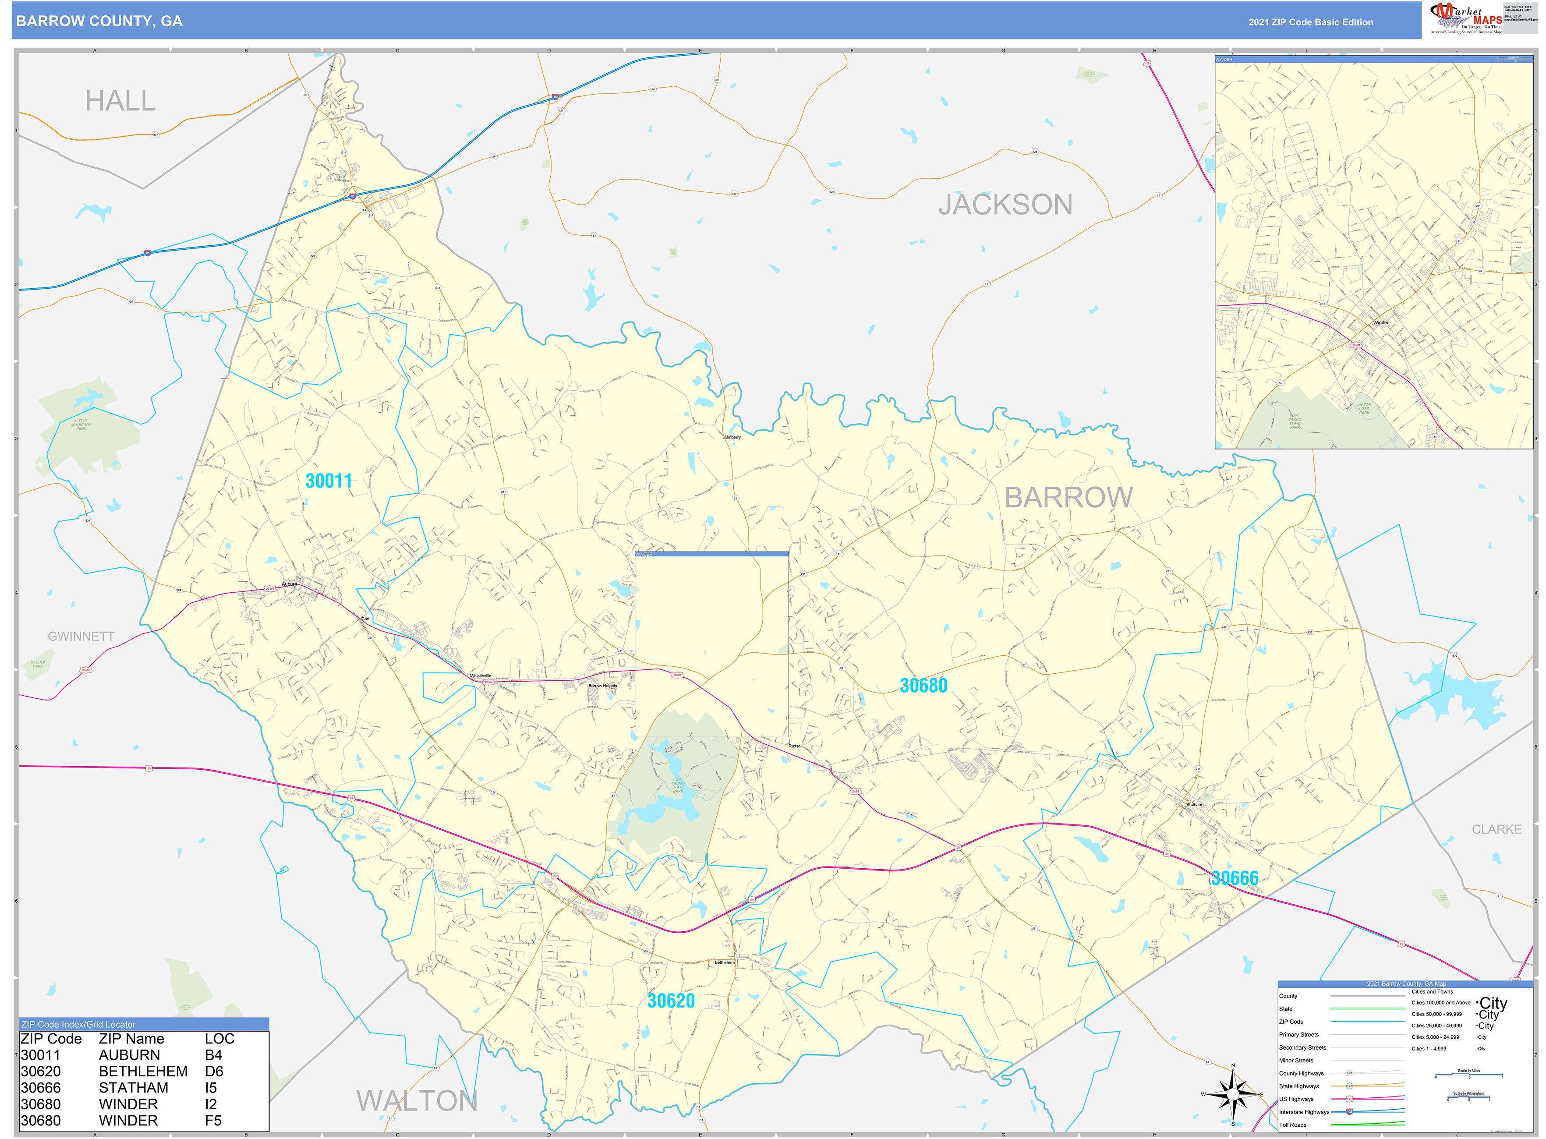Click the US Highways shield symbol in legend
Viewport: 1546px width, 1139px height.
tap(1349, 1099)
